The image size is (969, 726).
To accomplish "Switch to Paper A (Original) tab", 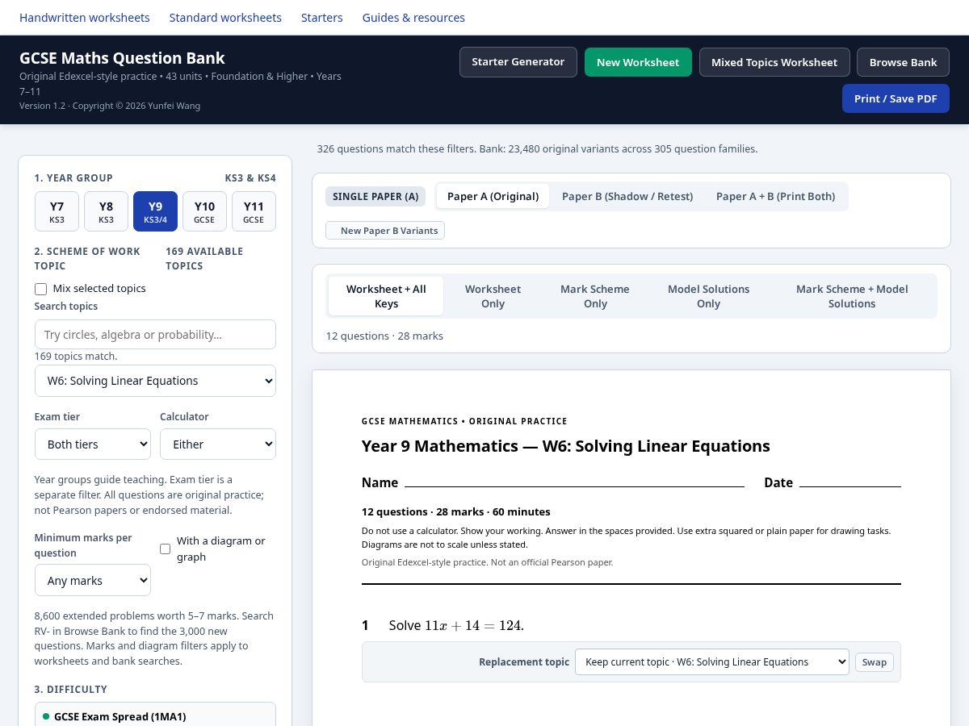I will (493, 196).
